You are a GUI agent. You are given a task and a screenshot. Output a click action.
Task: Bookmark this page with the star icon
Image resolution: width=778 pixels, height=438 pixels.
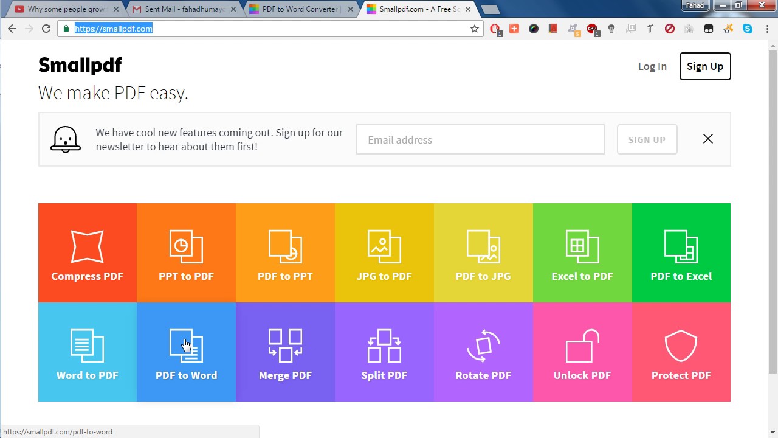click(x=475, y=29)
